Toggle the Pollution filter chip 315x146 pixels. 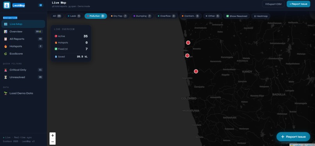pyautogui.click(x=96, y=16)
